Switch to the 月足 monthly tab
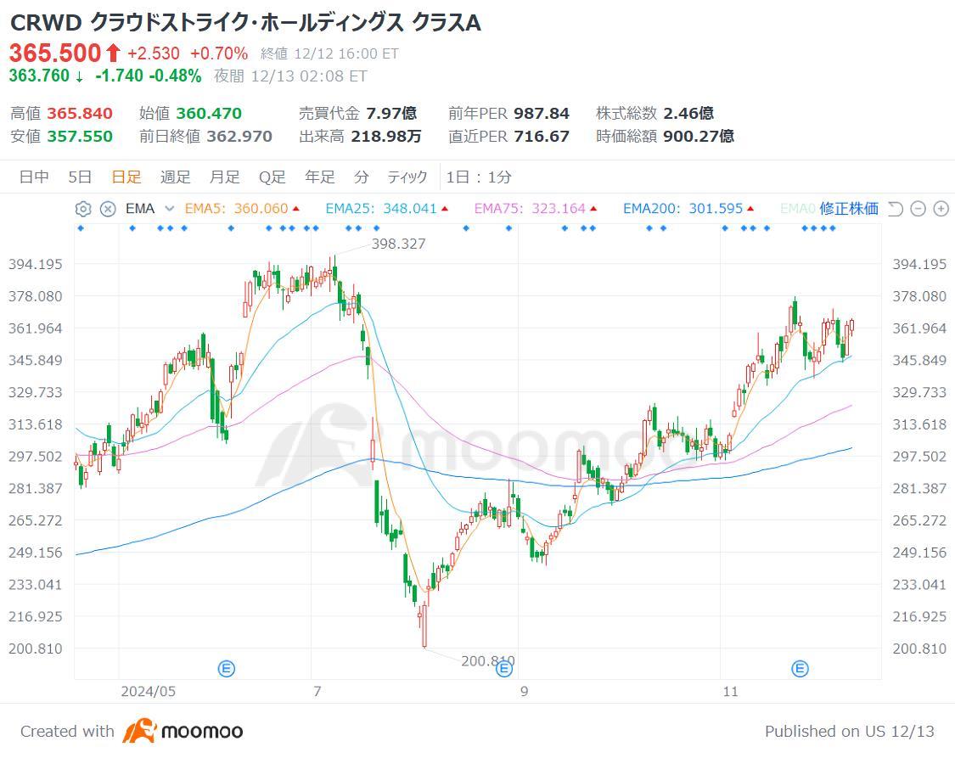This screenshot has height=758, width=955. (225, 177)
